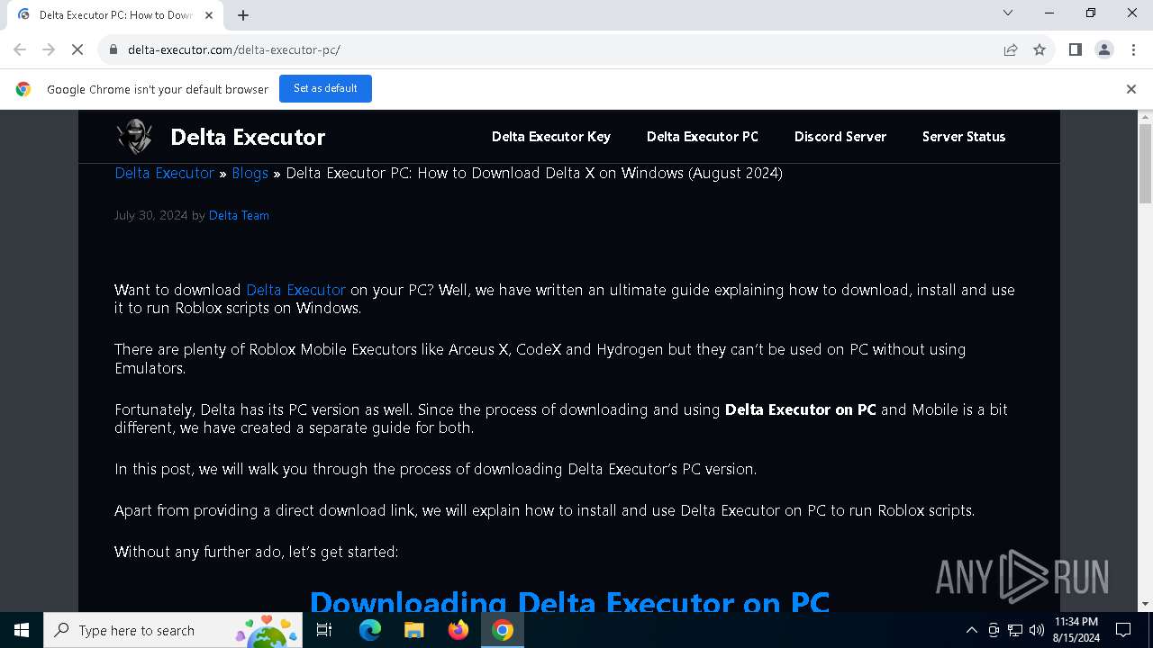Viewport: 1153px width, 648px height.
Task: Open File Explorer from the taskbar
Action: coord(414,630)
